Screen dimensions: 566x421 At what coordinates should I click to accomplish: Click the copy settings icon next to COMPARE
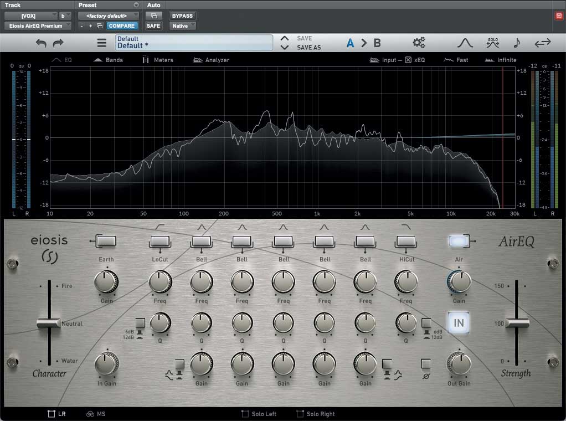tap(100, 26)
